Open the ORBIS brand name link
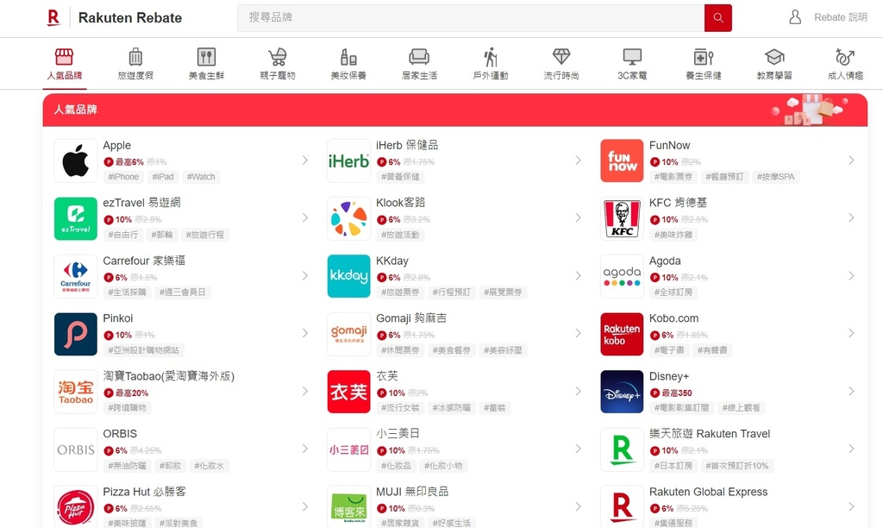This screenshot has height=528, width=883. 120,434
